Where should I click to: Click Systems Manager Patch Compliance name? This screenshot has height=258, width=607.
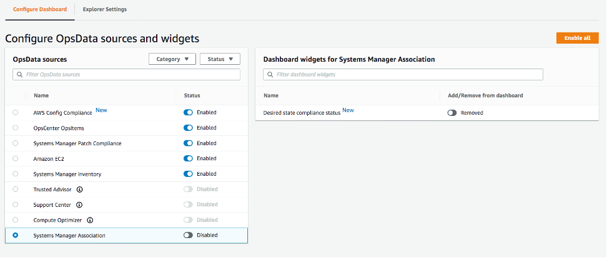click(77, 143)
